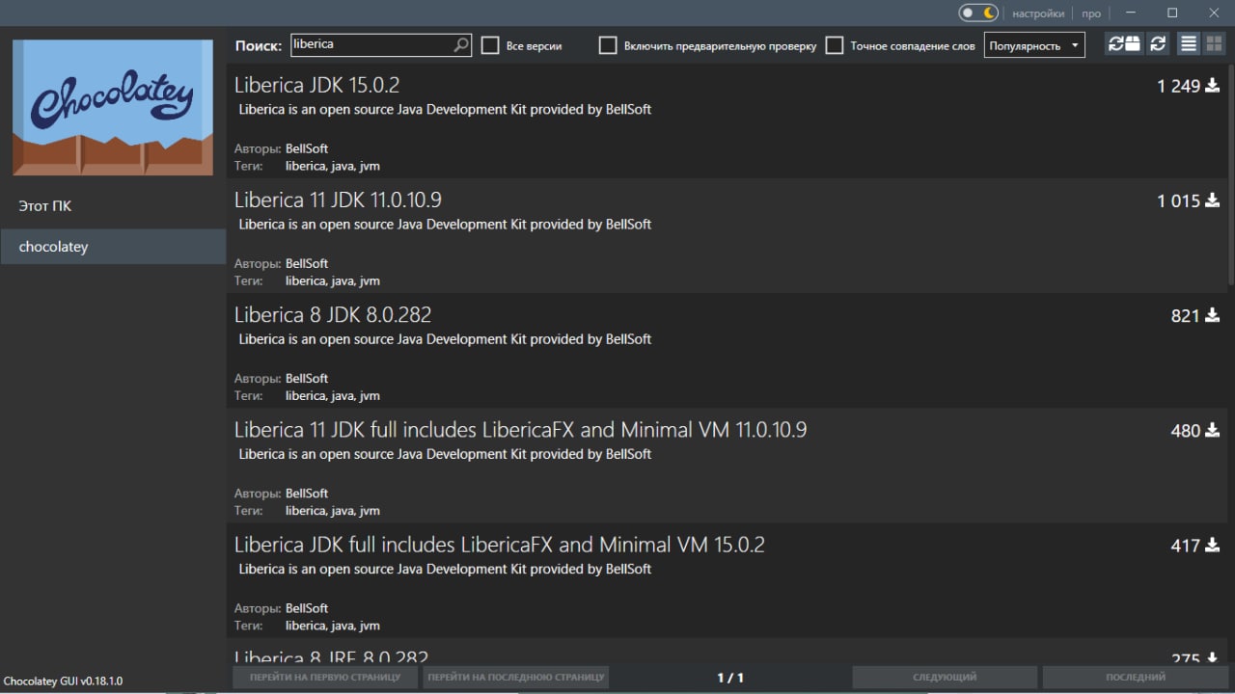
Task: Enable the Все версии checkbox
Action: coord(490,45)
